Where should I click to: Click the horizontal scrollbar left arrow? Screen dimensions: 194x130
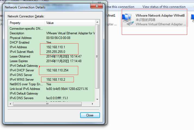click(x=10, y=104)
